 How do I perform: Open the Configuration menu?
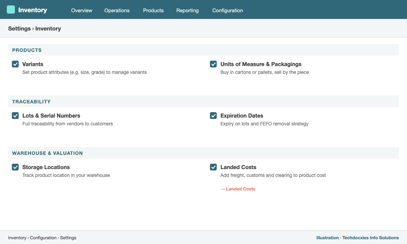[x=228, y=10]
